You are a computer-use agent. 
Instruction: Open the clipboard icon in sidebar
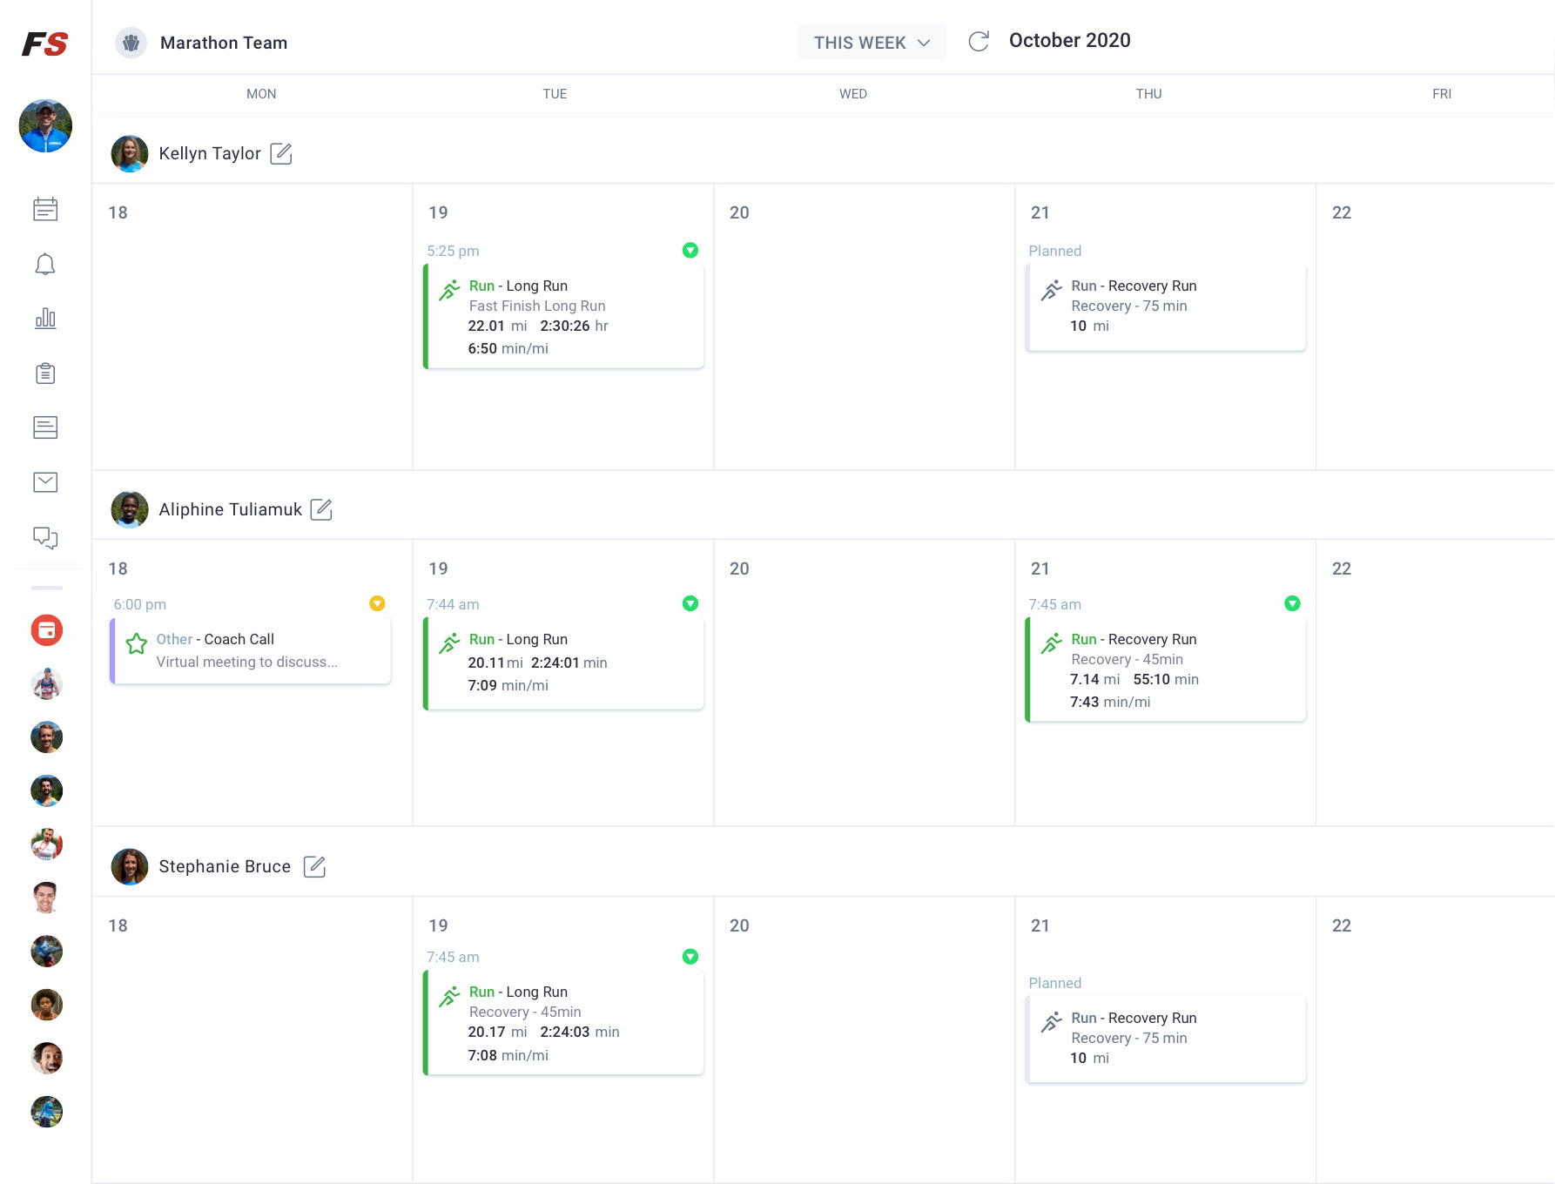point(45,373)
